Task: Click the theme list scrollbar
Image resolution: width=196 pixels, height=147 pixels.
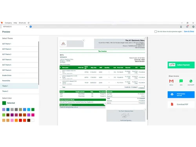Action: 38,63
